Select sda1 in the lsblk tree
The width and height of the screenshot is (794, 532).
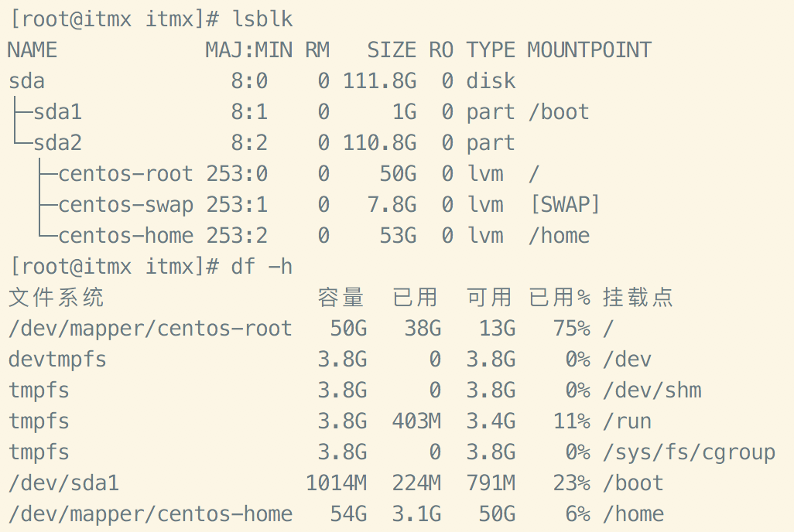57,112
